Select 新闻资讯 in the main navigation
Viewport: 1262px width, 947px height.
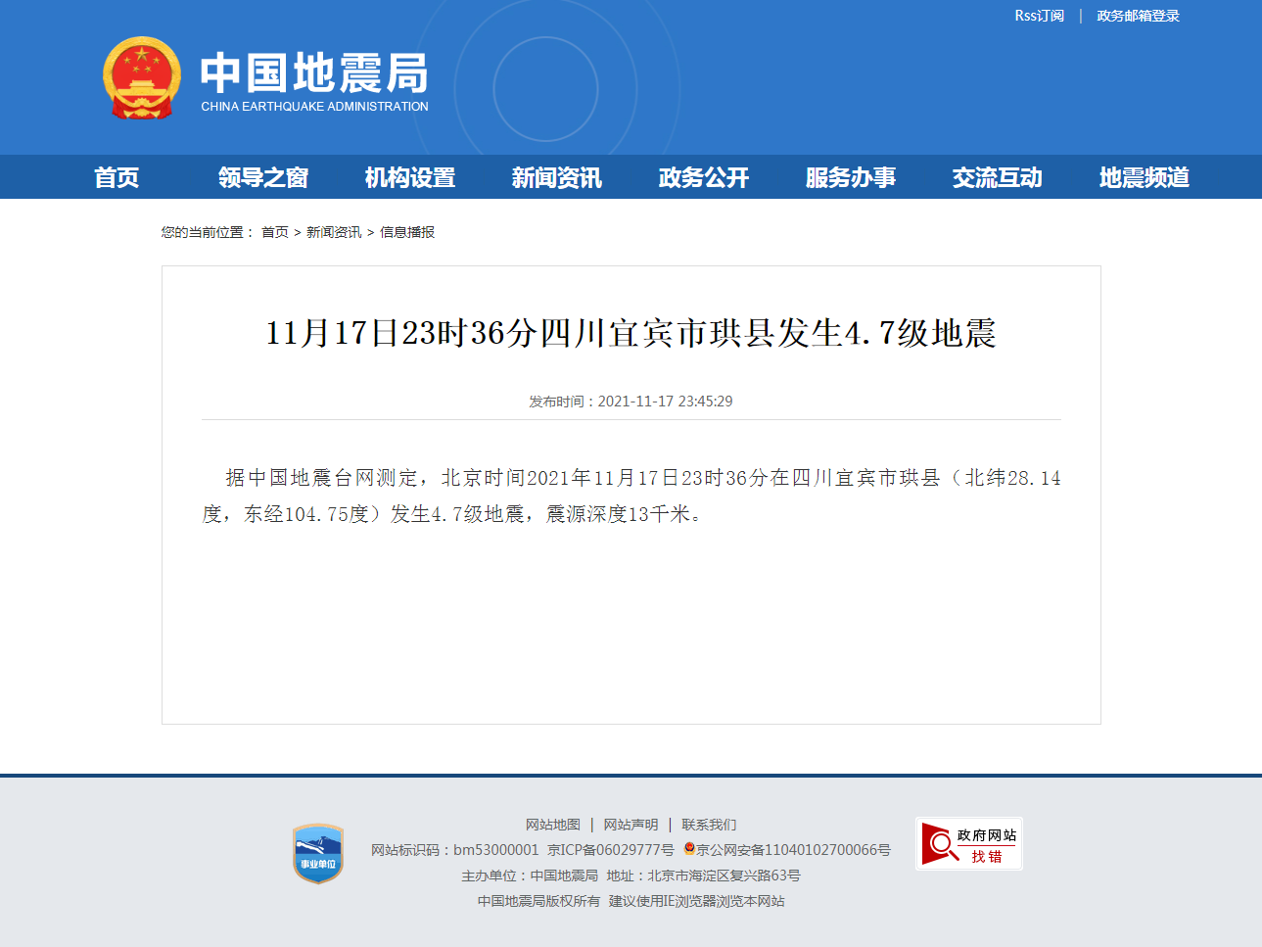click(557, 177)
